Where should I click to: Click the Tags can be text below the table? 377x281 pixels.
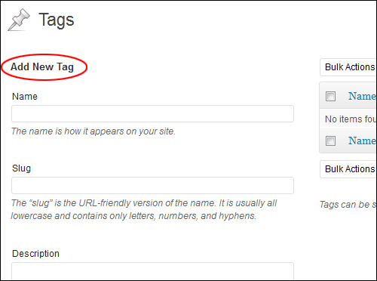click(x=348, y=205)
